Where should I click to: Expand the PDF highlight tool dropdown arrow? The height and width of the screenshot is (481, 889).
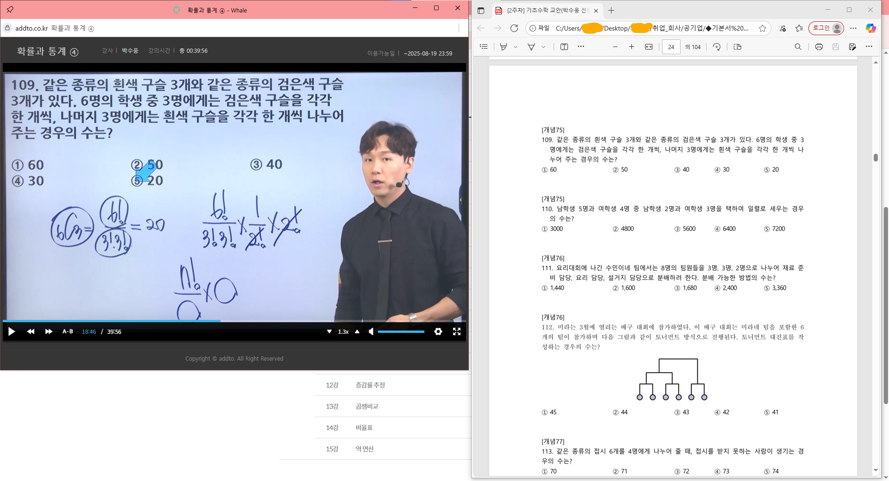click(x=516, y=47)
